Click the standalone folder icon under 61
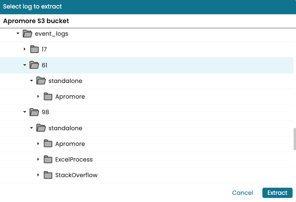The image size is (296, 202). [x=41, y=81]
